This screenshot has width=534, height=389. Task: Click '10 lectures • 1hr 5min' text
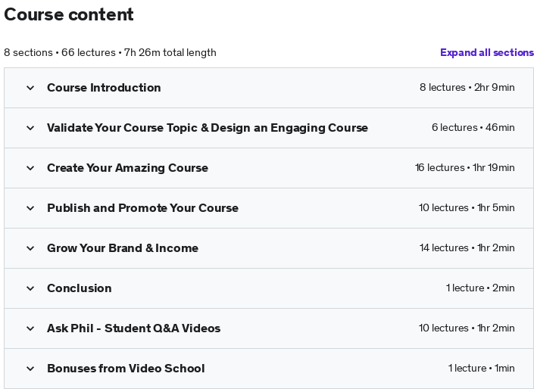tap(467, 207)
